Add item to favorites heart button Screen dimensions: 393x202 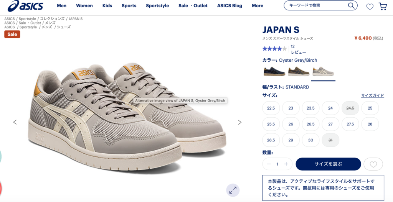373,164
